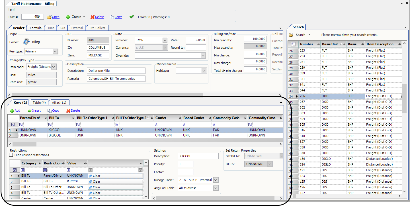The width and height of the screenshot is (410, 206).
Task: Click the Insert arrow icon in Keys toolbar
Action: tap(30, 111)
